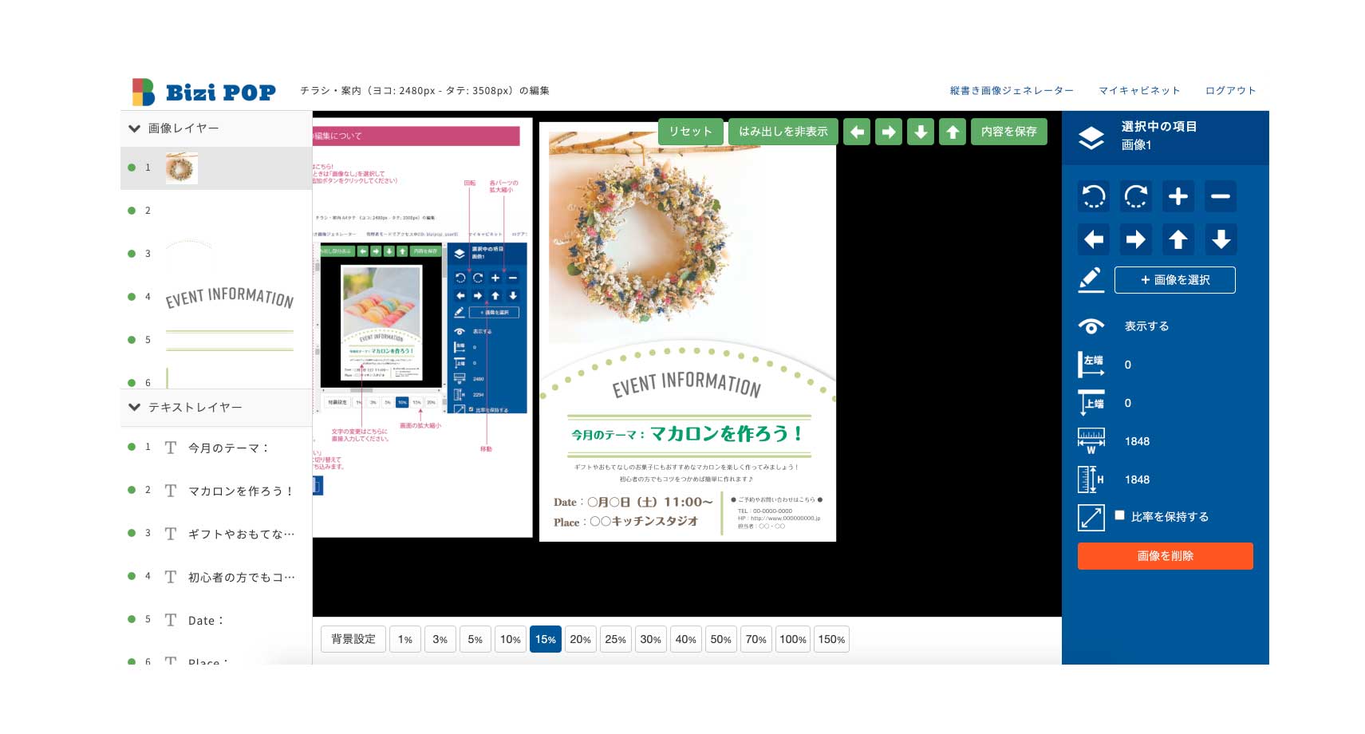The image size is (1365, 734).
Task: Click the layers stack icon
Action: coord(1091,137)
